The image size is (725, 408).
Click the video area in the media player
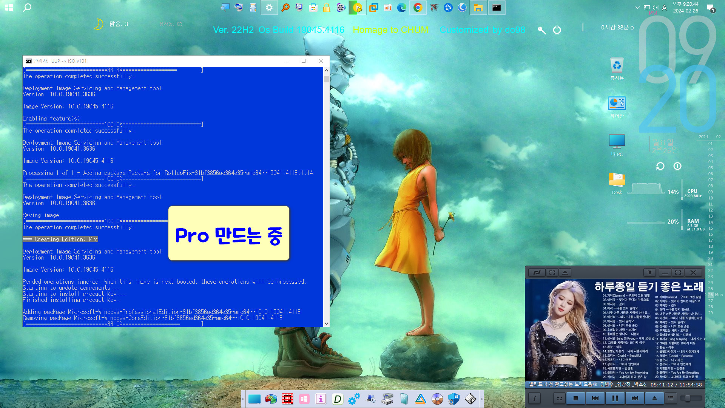615,330
